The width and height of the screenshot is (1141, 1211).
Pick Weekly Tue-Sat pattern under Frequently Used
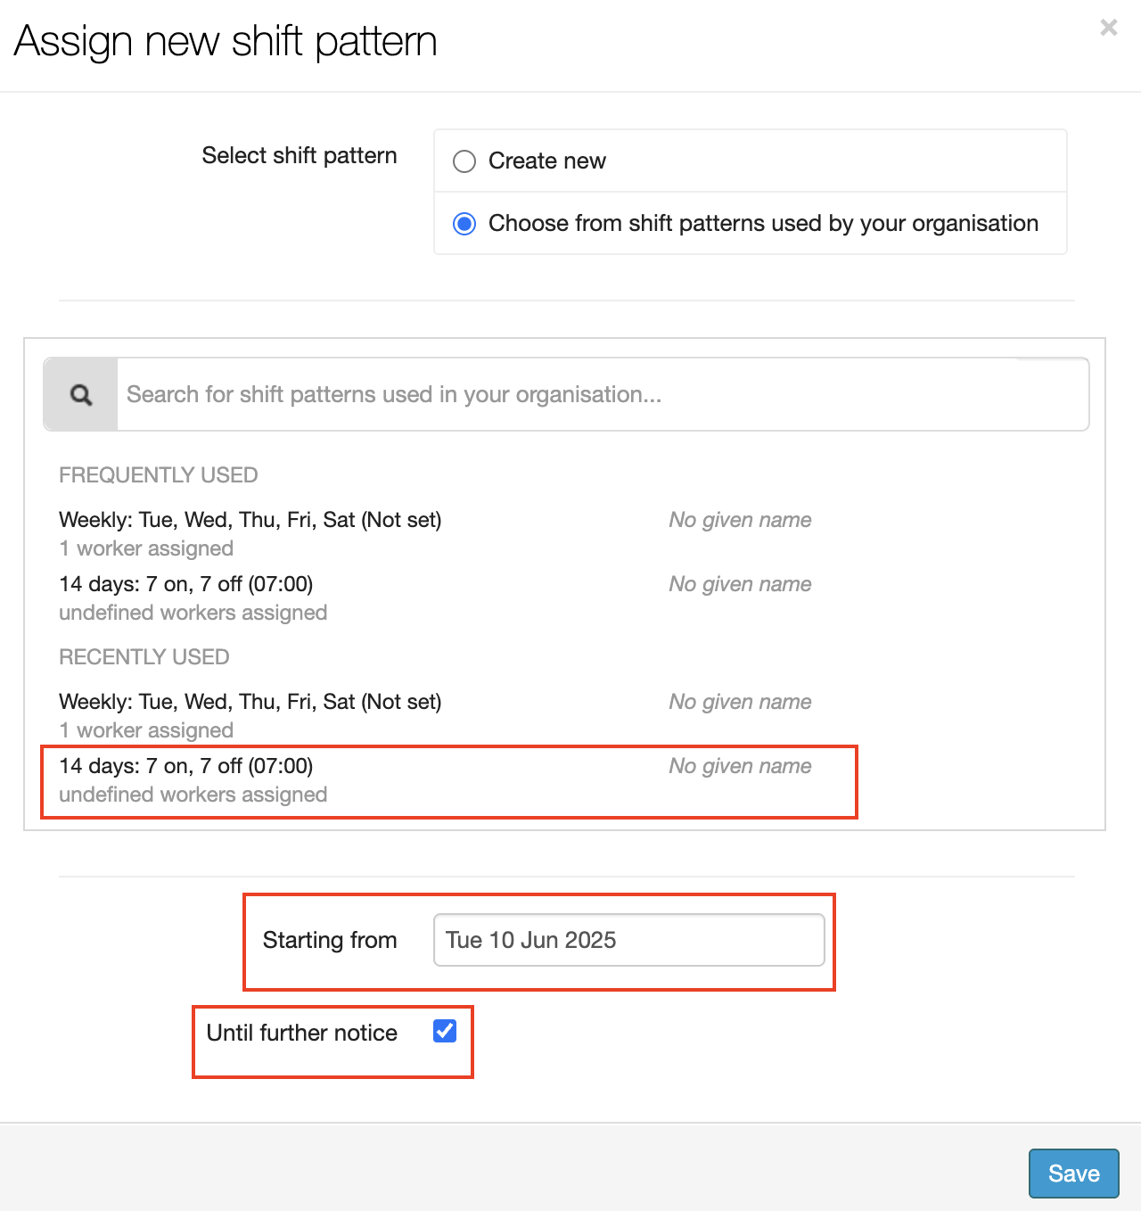(x=250, y=520)
